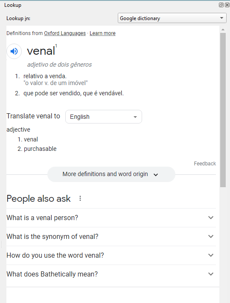Send Feedback on the definition
The height and width of the screenshot is (303, 230).
coord(205,164)
